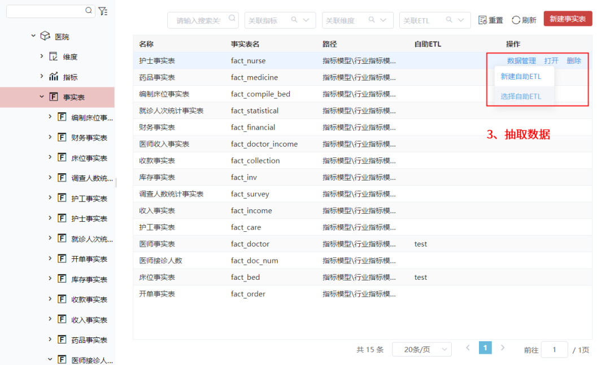The height and width of the screenshot is (365, 610).
Task: Click 数据管理 link for 护士事实表
Action: (x=521, y=60)
